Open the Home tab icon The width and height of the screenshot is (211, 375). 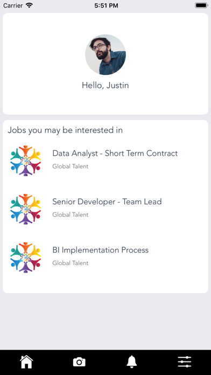(x=26, y=362)
